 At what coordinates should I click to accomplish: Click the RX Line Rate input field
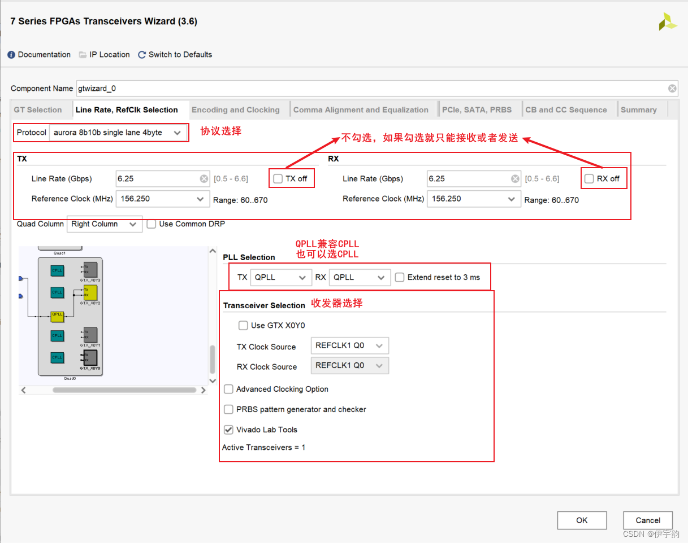pos(474,179)
